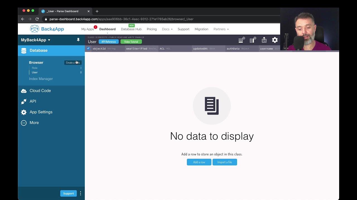Image resolution: width=357 pixels, height=200 pixels.
Task: Click the Import a file button
Action: (225, 162)
